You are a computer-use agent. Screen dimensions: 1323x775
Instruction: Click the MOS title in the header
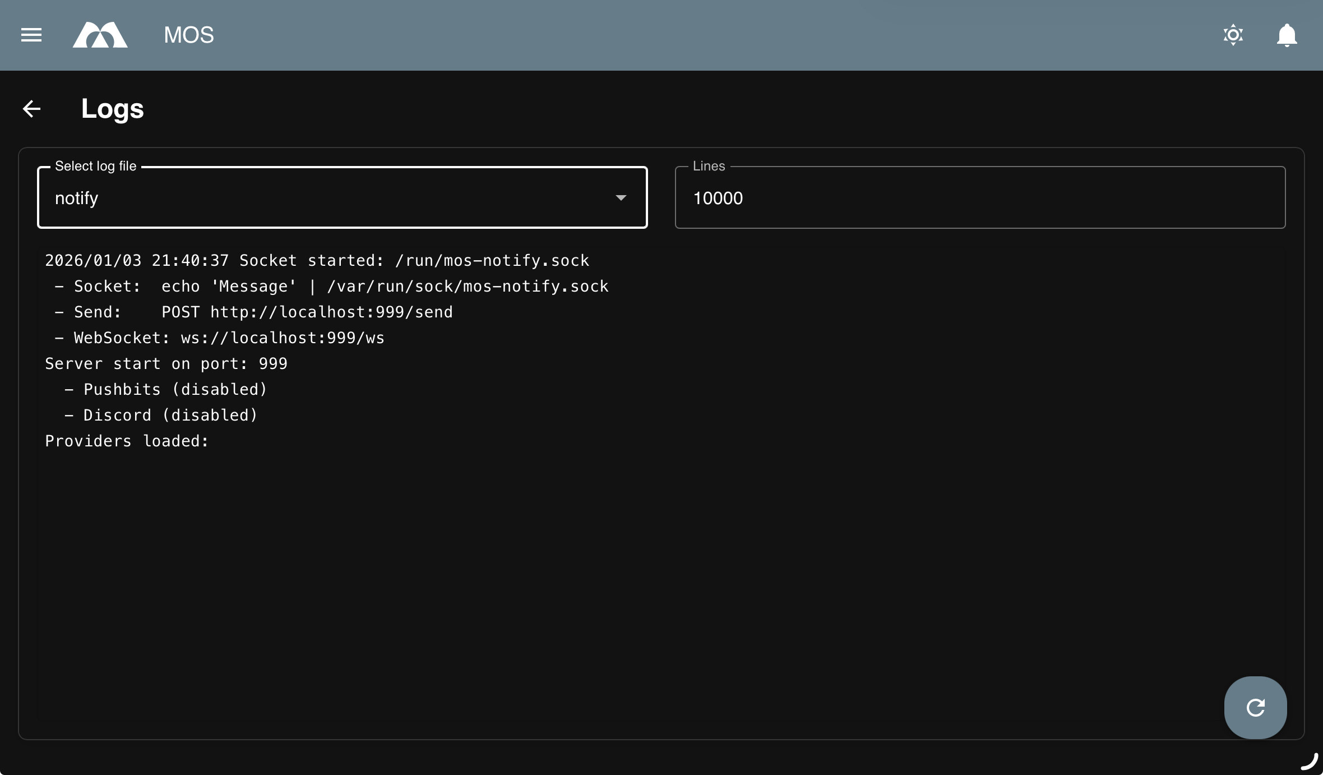[188, 35]
